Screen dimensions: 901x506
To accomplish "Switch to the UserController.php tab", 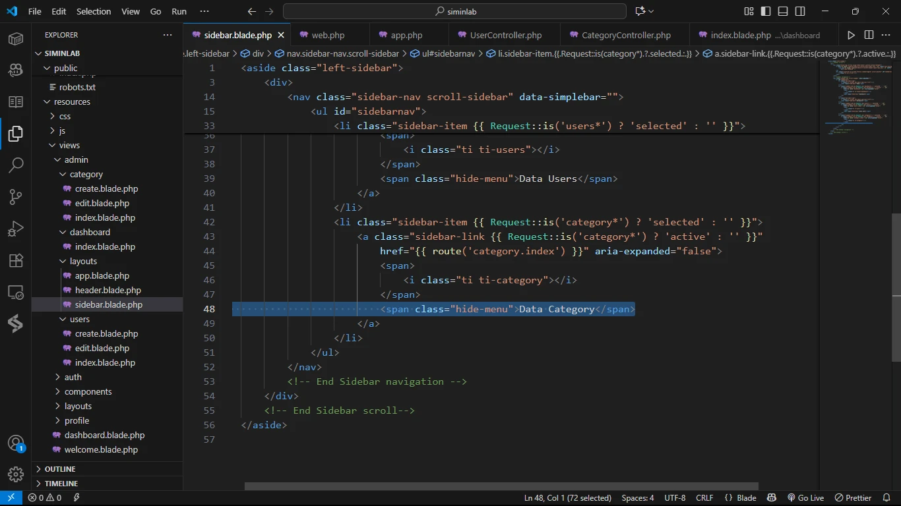I will point(505,35).
